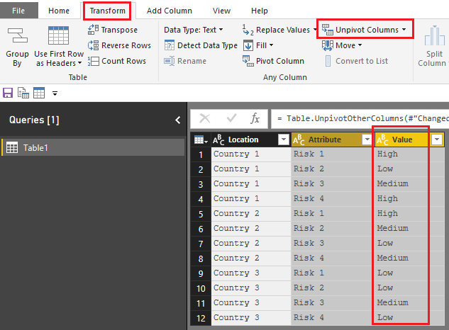Click the Replace Values label

tap(283, 30)
